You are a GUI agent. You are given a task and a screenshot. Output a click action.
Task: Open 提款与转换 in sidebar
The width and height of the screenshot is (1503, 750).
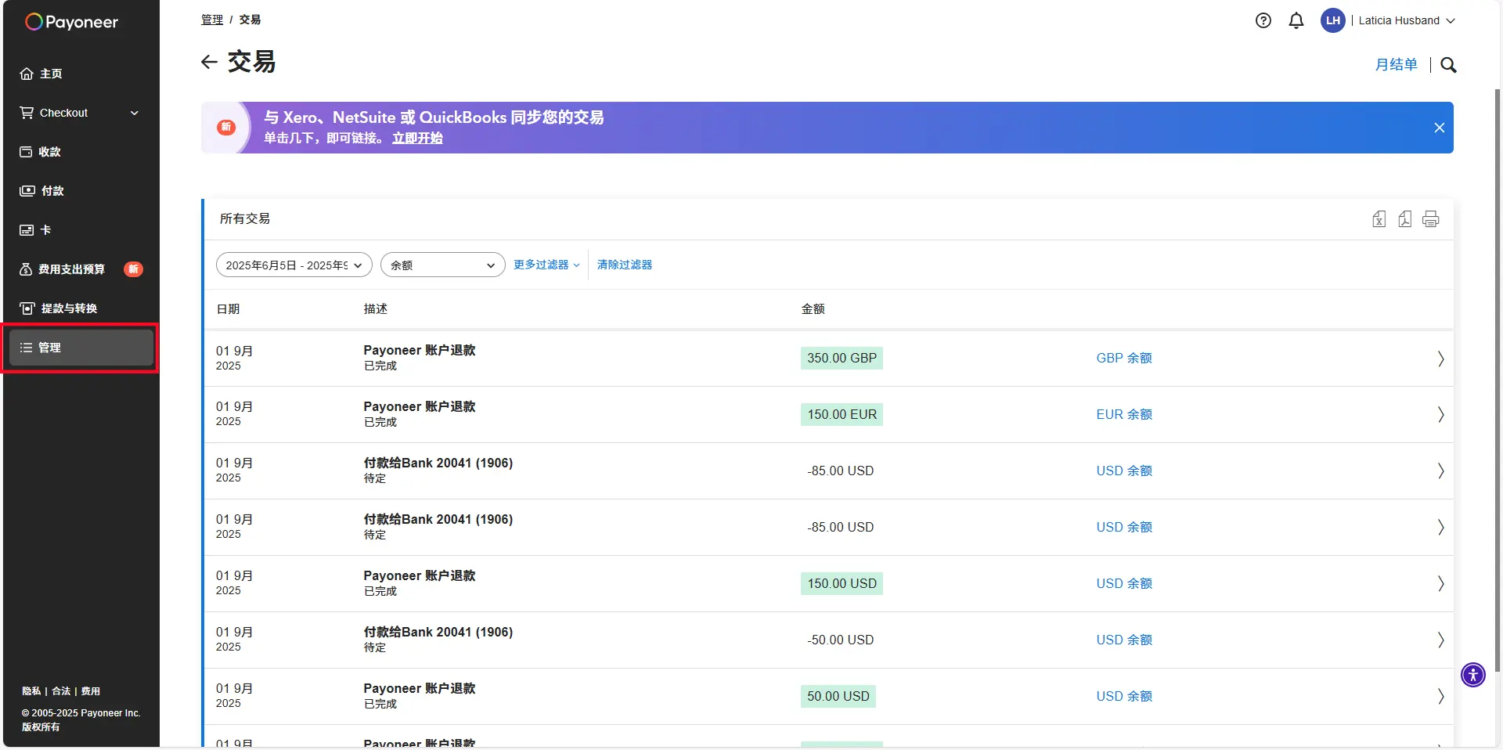click(80, 308)
